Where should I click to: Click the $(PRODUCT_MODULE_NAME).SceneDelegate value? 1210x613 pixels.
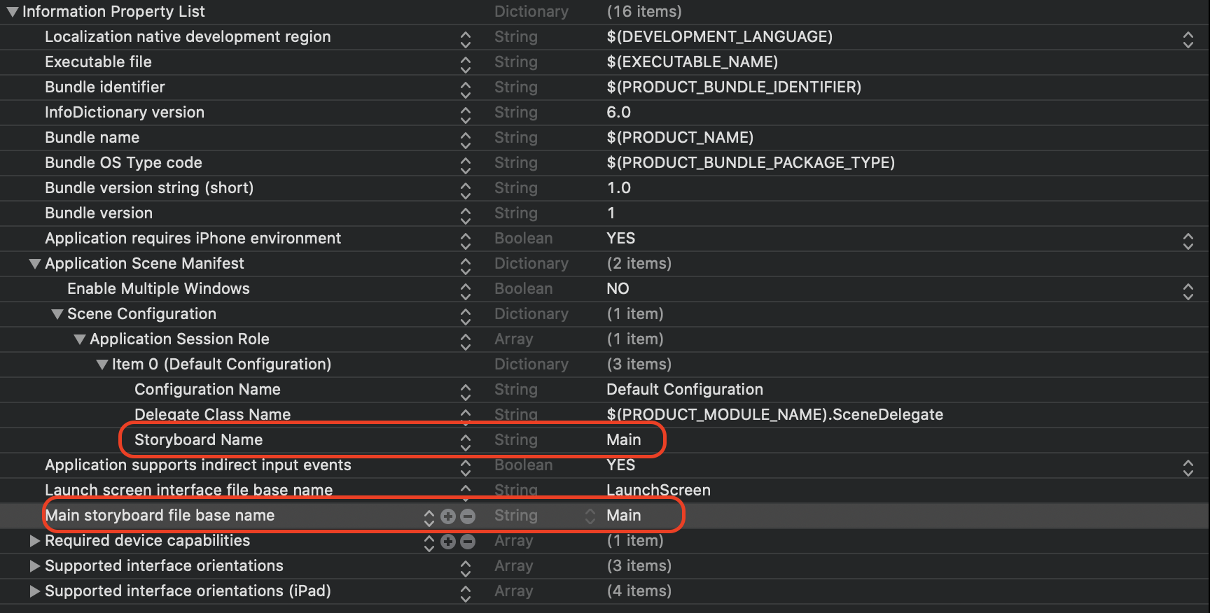tap(774, 415)
